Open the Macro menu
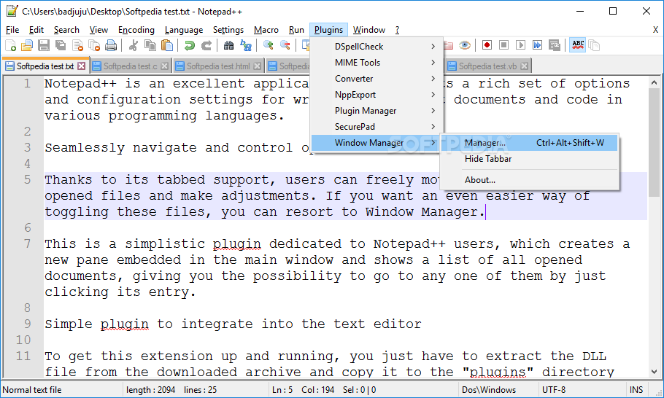Screen dimensions: 664x398 (266, 30)
